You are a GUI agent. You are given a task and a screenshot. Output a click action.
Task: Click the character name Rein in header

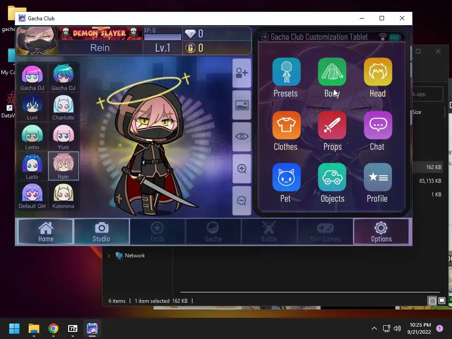click(x=100, y=48)
